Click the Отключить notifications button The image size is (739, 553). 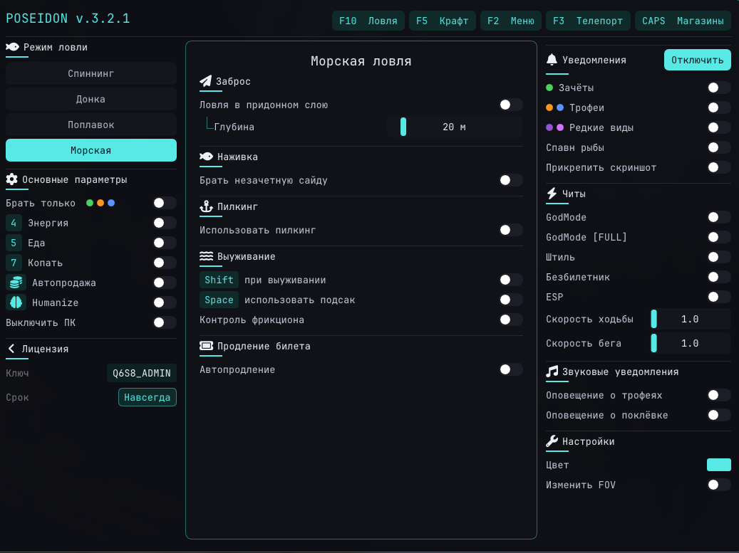click(x=698, y=60)
